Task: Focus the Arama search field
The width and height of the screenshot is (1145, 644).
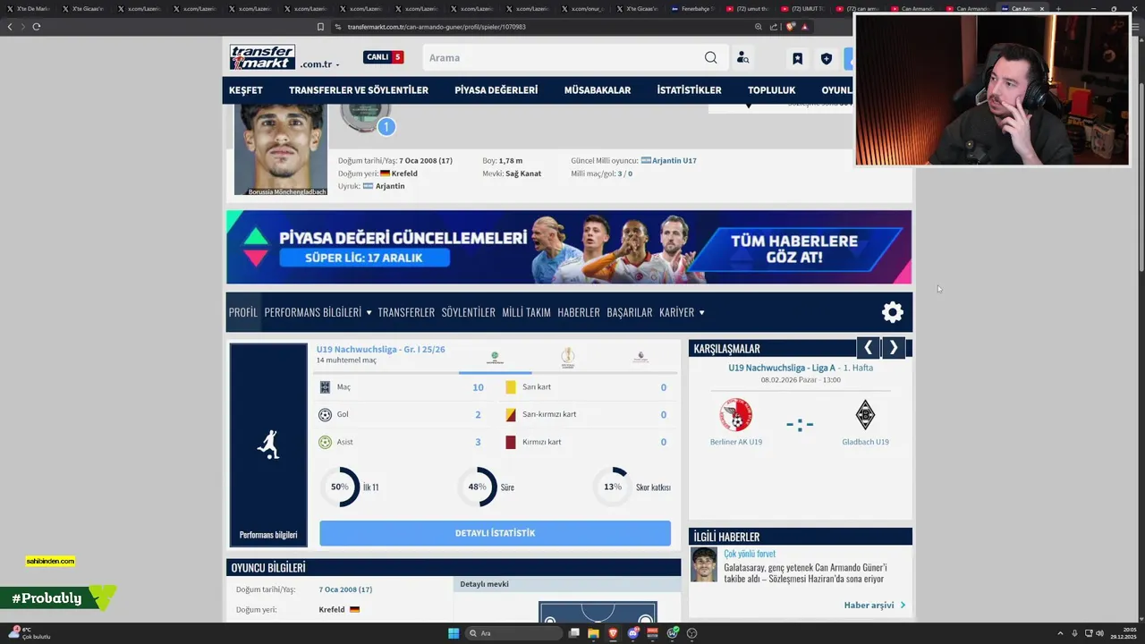Action: (x=564, y=58)
